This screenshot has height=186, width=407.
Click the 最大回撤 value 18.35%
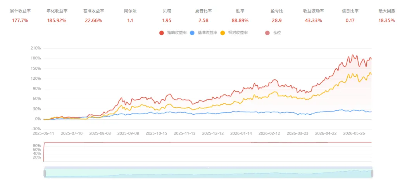tap(387, 20)
